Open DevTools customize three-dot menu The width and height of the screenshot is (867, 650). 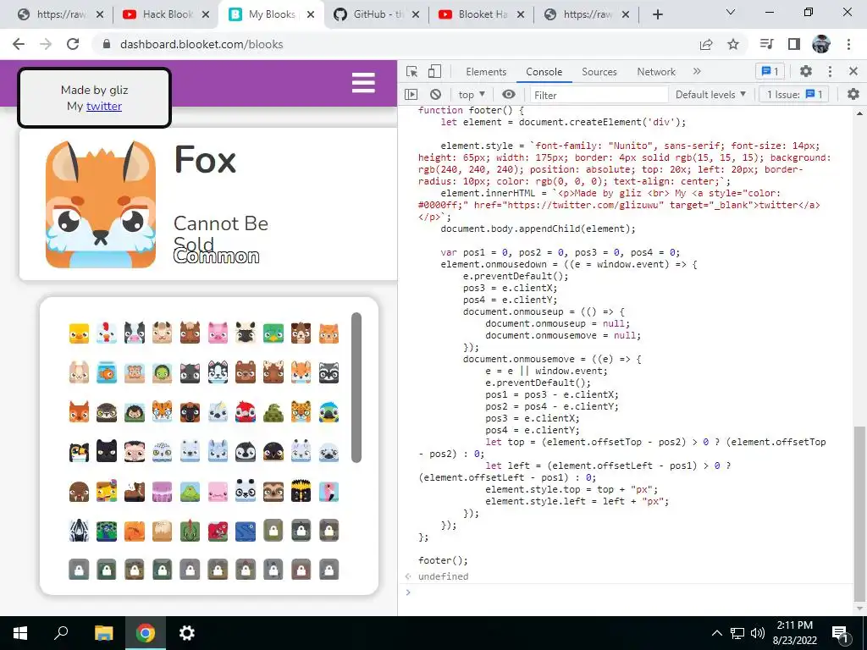[830, 71]
